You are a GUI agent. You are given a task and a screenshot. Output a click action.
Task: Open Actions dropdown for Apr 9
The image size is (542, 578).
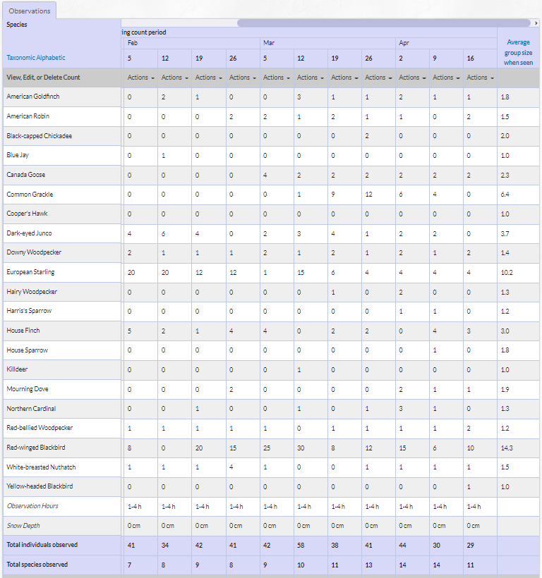(x=447, y=78)
